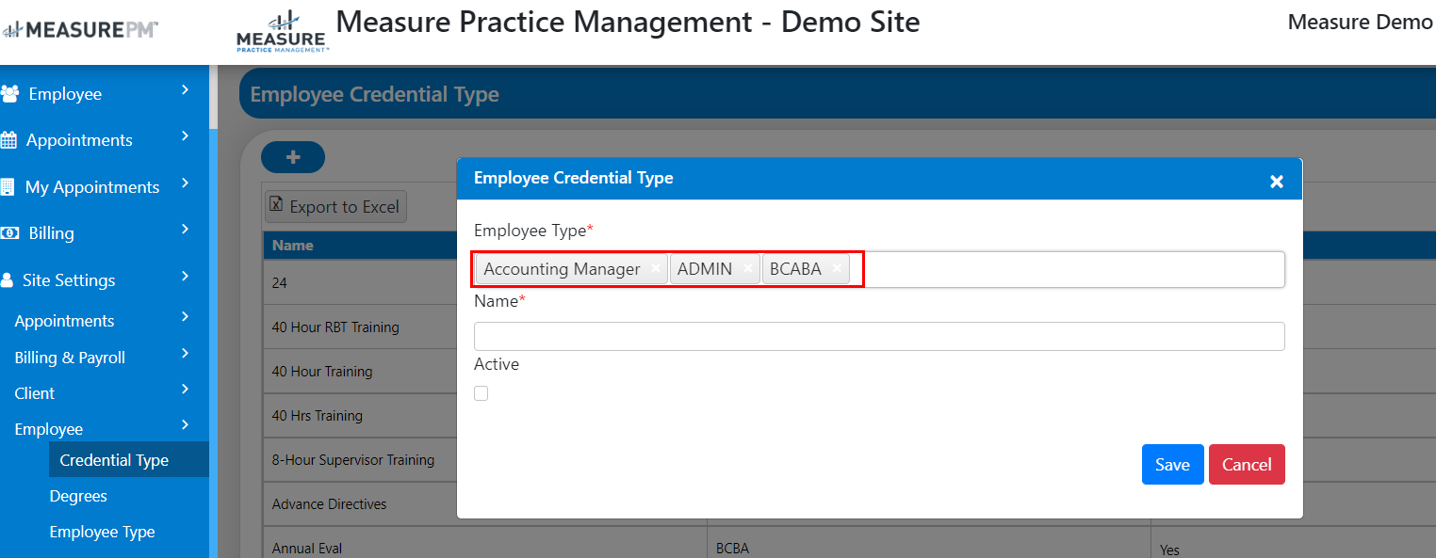Click the Save button
Viewport: 1436px width, 558px height.
tap(1172, 465)
